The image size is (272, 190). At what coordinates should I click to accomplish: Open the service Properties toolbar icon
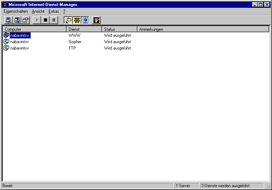[25, 20]
